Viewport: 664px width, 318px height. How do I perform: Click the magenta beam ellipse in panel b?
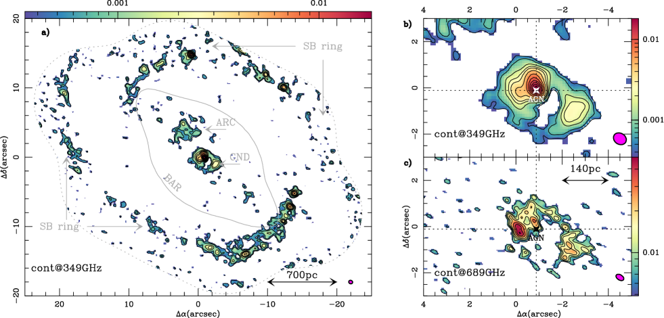point(620,139)
